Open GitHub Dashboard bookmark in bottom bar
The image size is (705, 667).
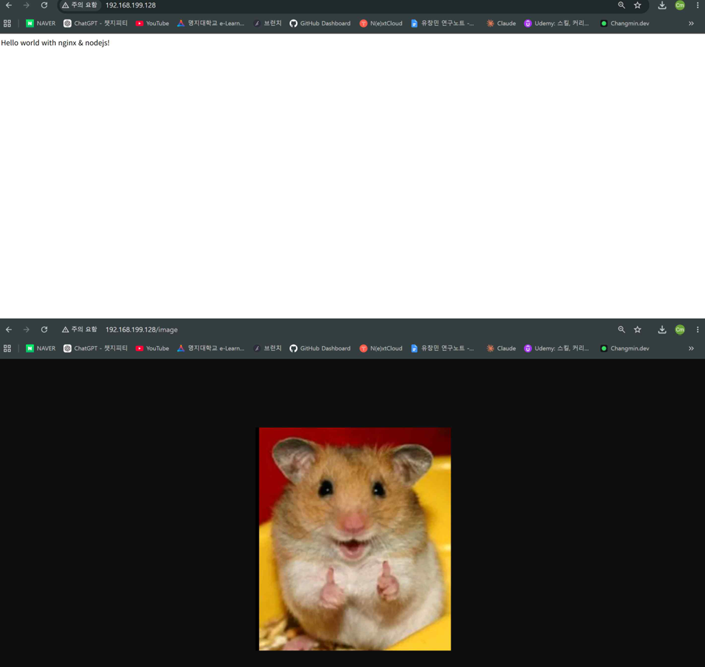point(320,349)
